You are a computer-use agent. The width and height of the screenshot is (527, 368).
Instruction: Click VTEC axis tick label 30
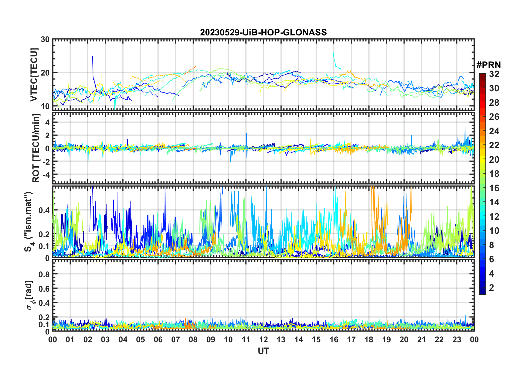pyautogui.click(x=45, y=40)
